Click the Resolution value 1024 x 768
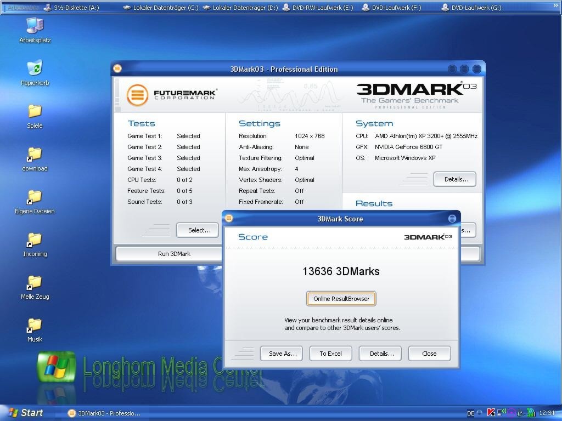 pyautogui.click(x=310, y=136)
